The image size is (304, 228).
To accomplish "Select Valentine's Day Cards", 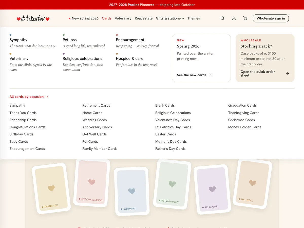I will pos(173,120).
